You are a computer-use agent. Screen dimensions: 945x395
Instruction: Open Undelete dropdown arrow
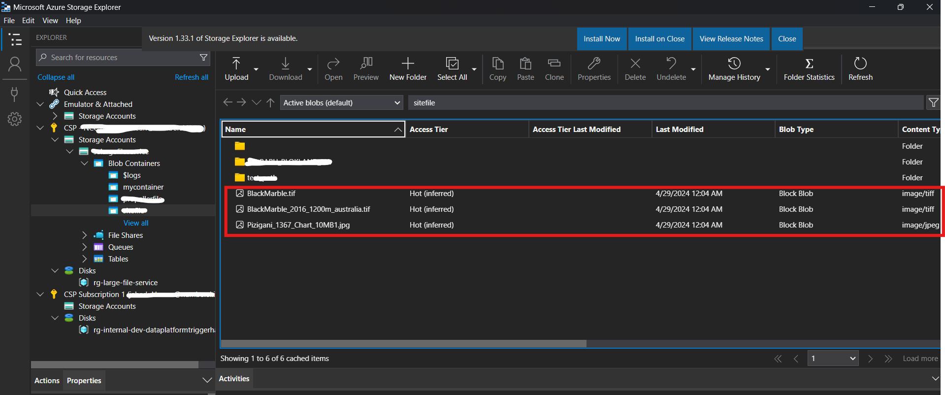[693, 69]
